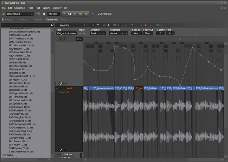
Task: Move part right with Move arrow
Action: click(84, 33)
